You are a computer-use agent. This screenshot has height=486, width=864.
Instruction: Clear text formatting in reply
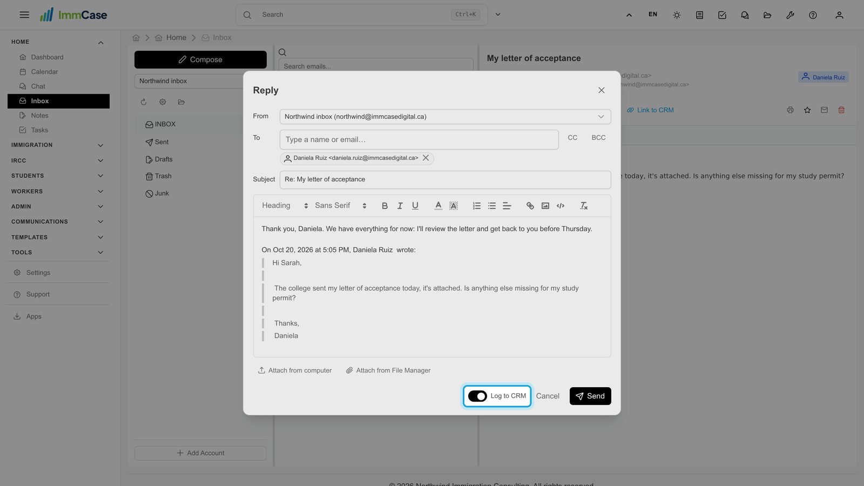pyautogui.click(x=584, y=206)
